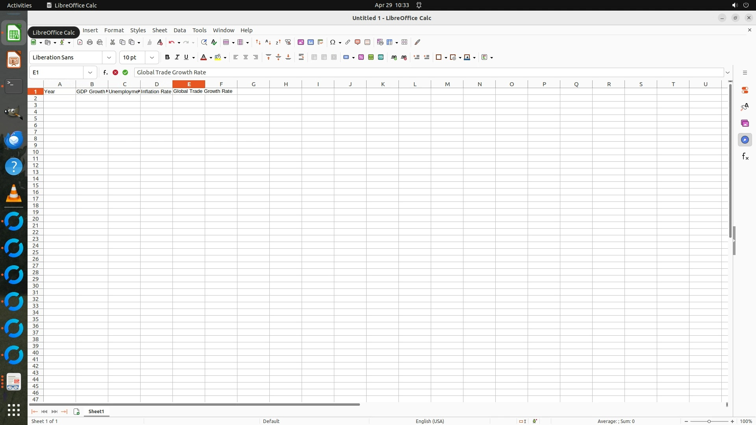Open the sidebar Navigator compass icon
Viewport: 756px width, 425px height.
click(x=745, y=140)
